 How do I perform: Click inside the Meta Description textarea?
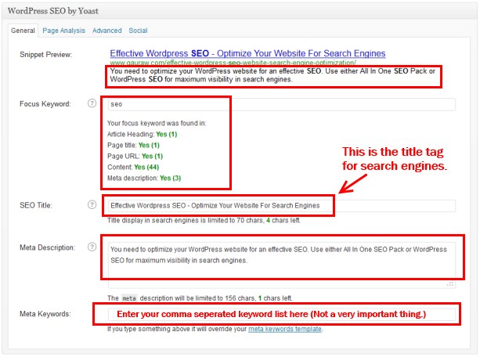[x=282, y=265]
